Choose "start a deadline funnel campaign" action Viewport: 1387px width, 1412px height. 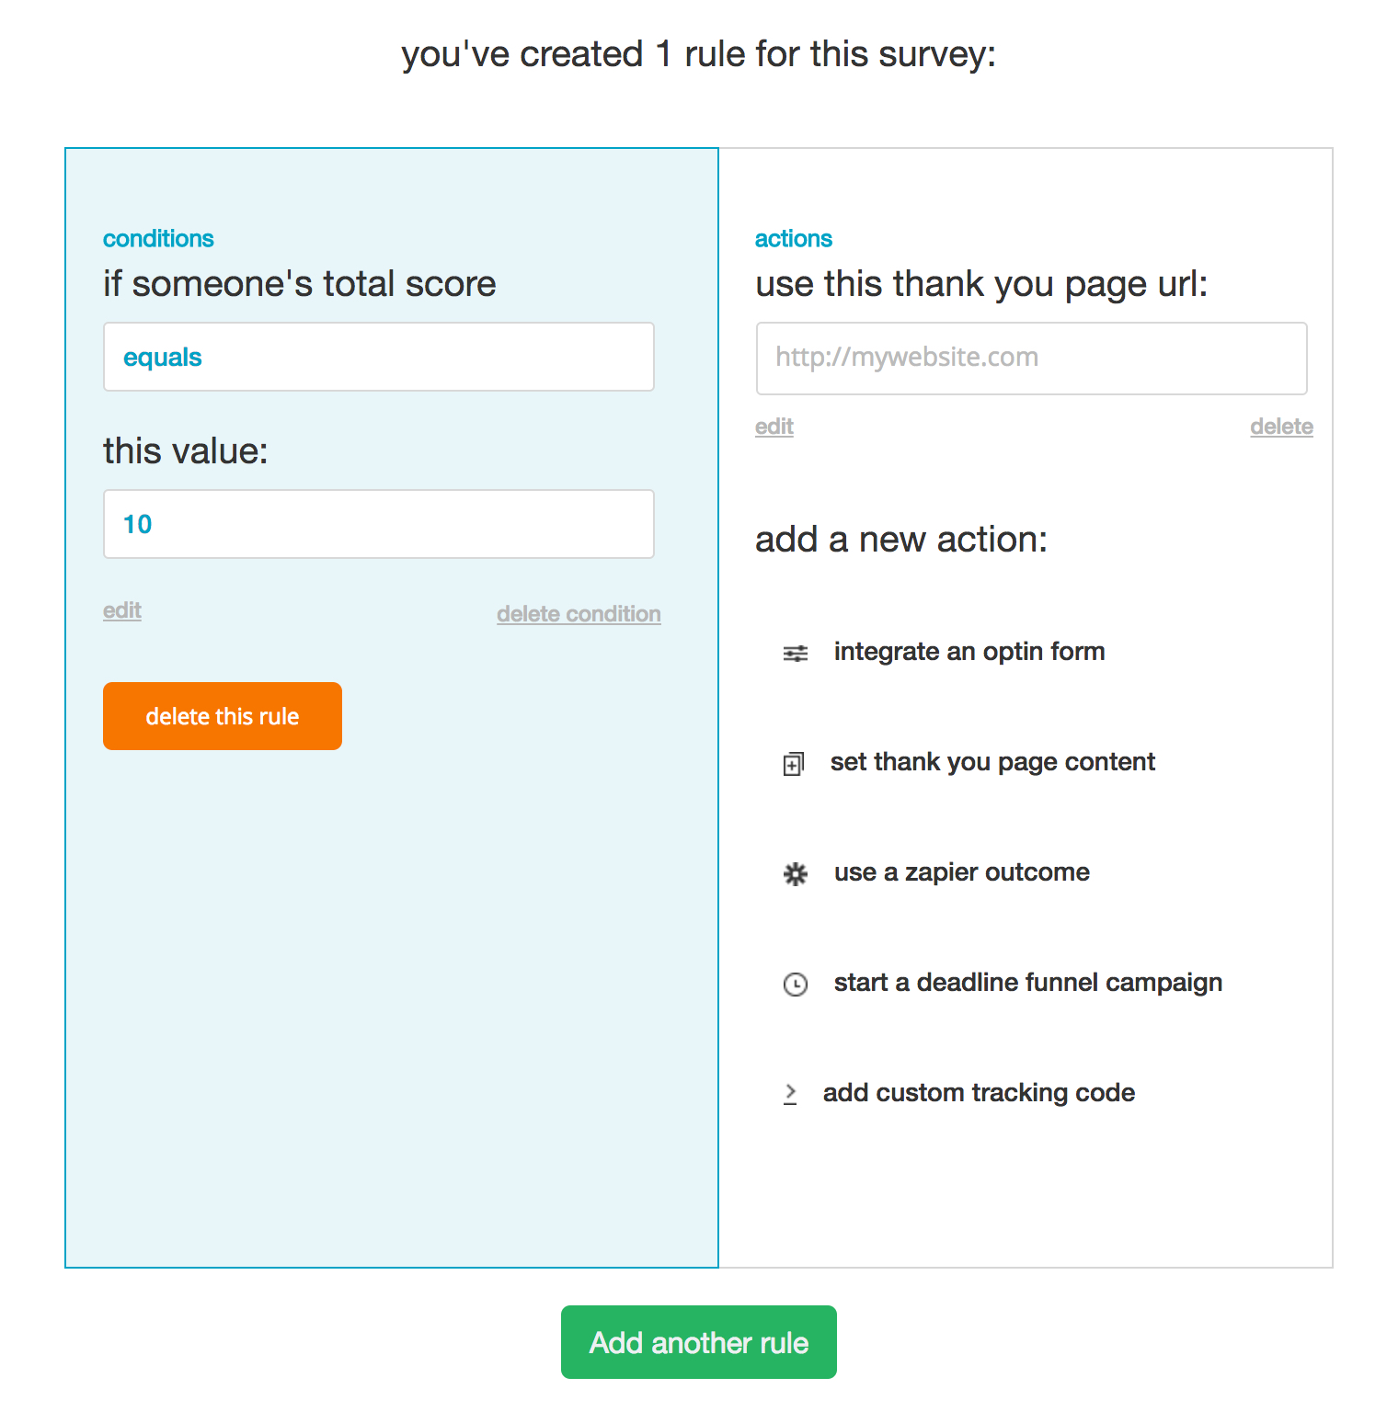1027,983
